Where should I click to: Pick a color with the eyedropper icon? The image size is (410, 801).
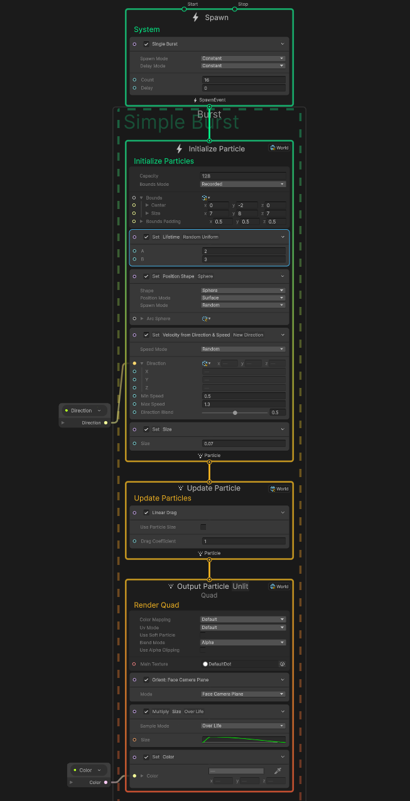coord(278,771)
